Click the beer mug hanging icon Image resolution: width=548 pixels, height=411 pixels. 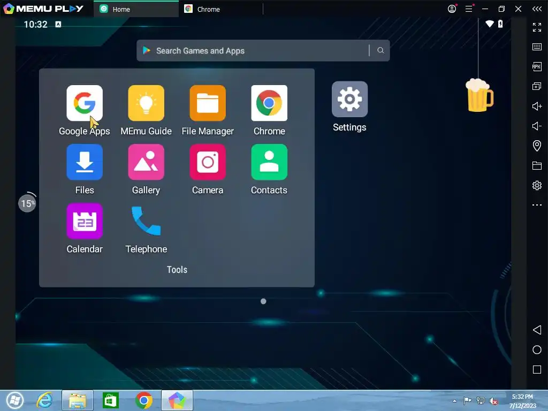(x=479, y=95)
